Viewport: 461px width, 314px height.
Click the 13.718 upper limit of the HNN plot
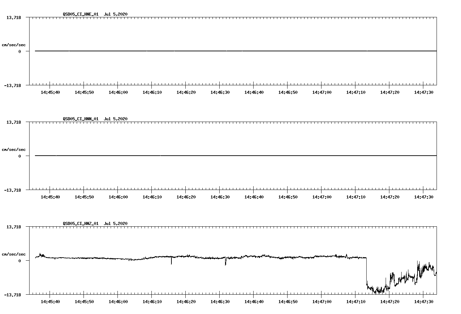point(14,122)
